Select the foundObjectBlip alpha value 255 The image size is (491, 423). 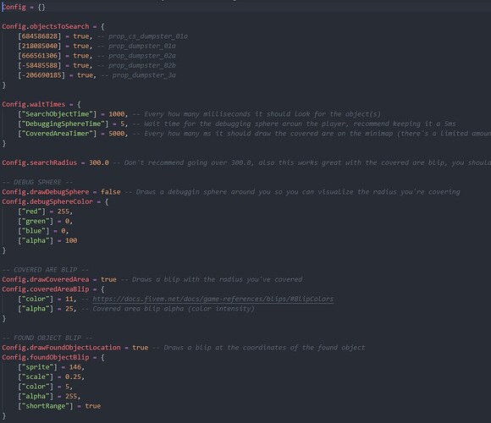(71, 397)
